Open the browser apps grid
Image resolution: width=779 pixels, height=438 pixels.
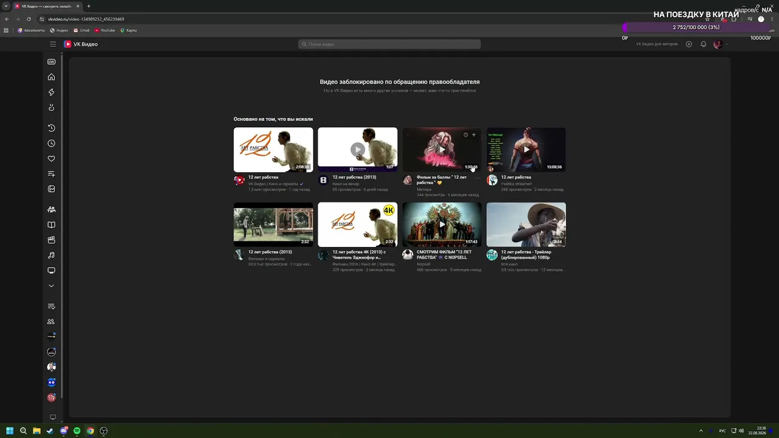click(x=7, y=30)
